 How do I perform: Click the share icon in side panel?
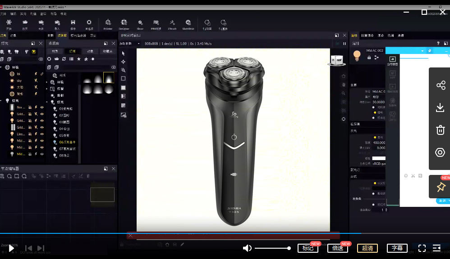[440, 85]
